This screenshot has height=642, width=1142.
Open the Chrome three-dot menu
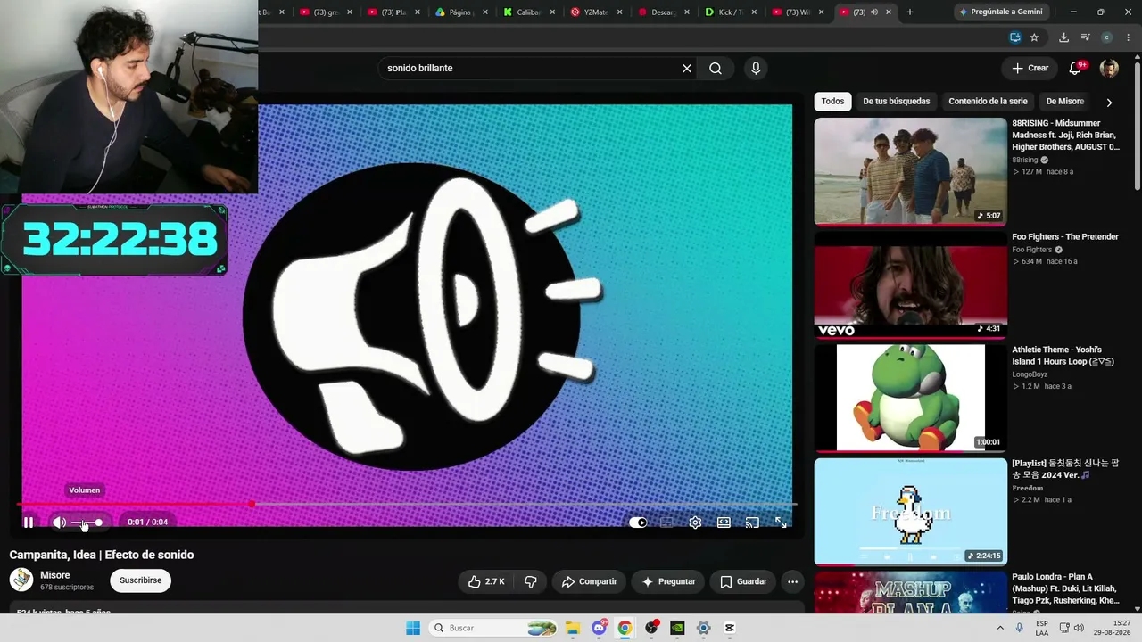(x=1128, y=37)
